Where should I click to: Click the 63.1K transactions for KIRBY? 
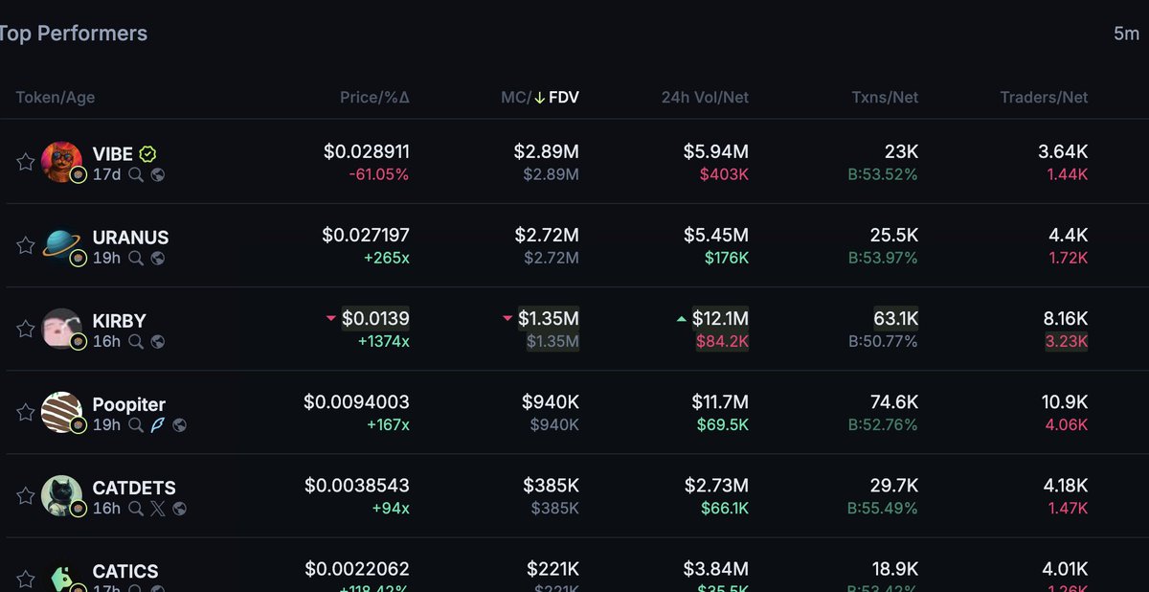click(896, 318)
